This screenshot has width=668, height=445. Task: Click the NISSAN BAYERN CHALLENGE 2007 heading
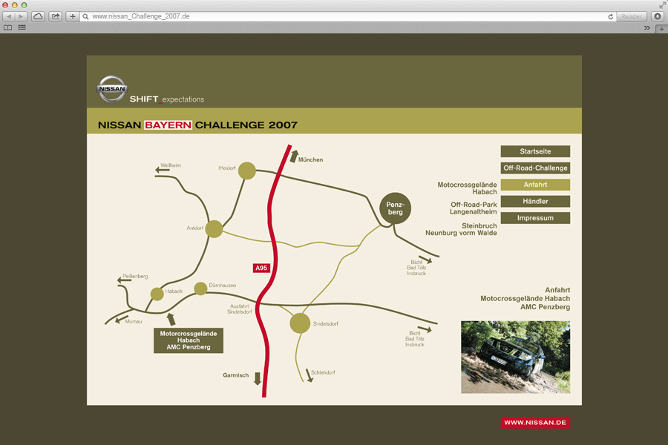pos(197,125)
